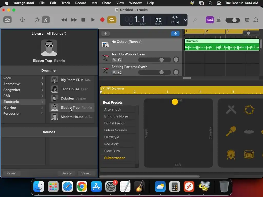Toggle the blue Catch Playhead button
The image size is (263, 197).
(175, 34)
